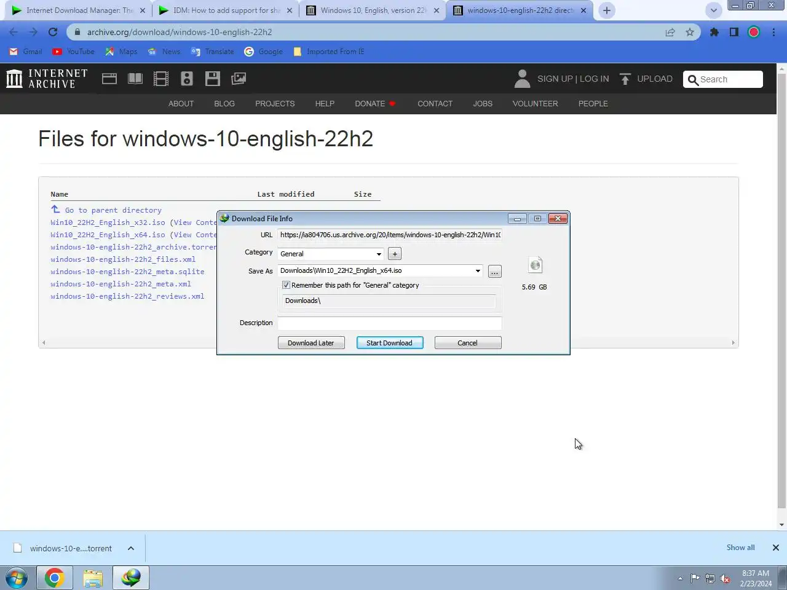
Task: Open the Internet Archive video film icon
Action: pyautogui.click(x=161, y=79)
